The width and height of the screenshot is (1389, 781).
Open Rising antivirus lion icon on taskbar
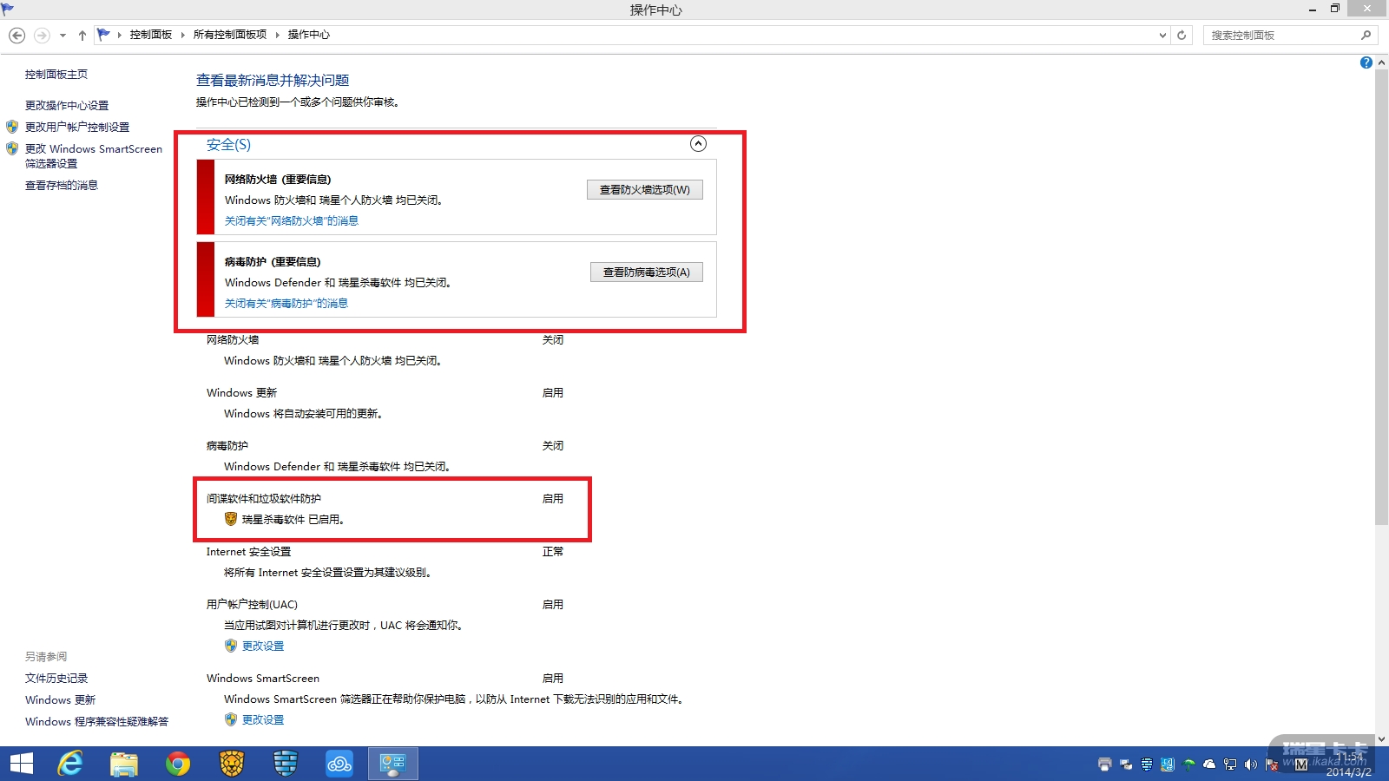coord(232,764)
